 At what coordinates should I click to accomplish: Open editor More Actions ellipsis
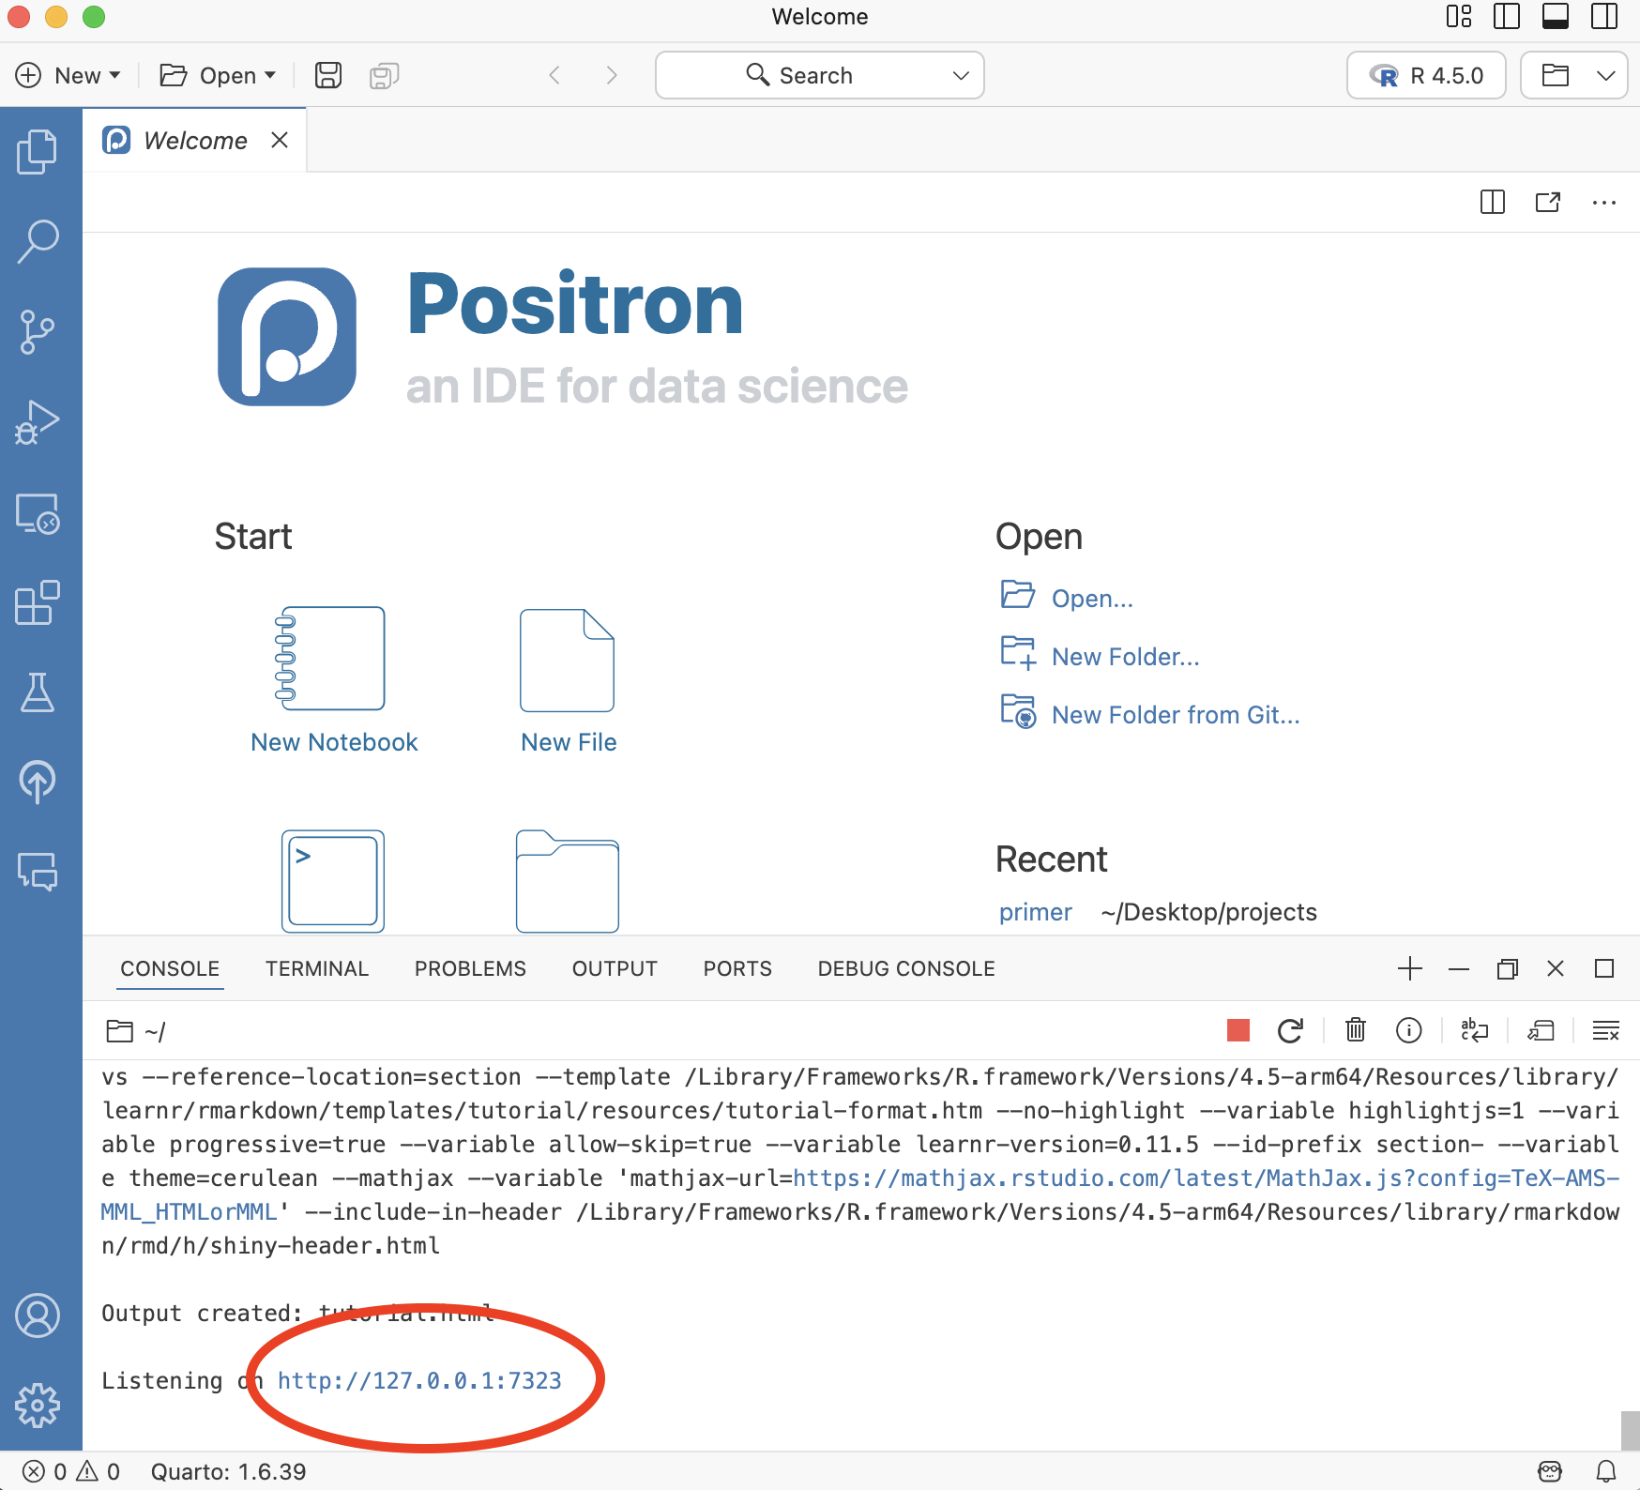1604,202
